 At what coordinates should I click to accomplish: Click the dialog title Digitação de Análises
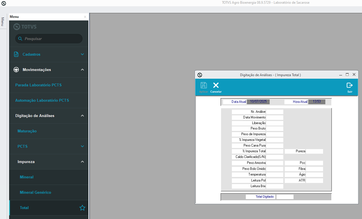coord(271,75)
